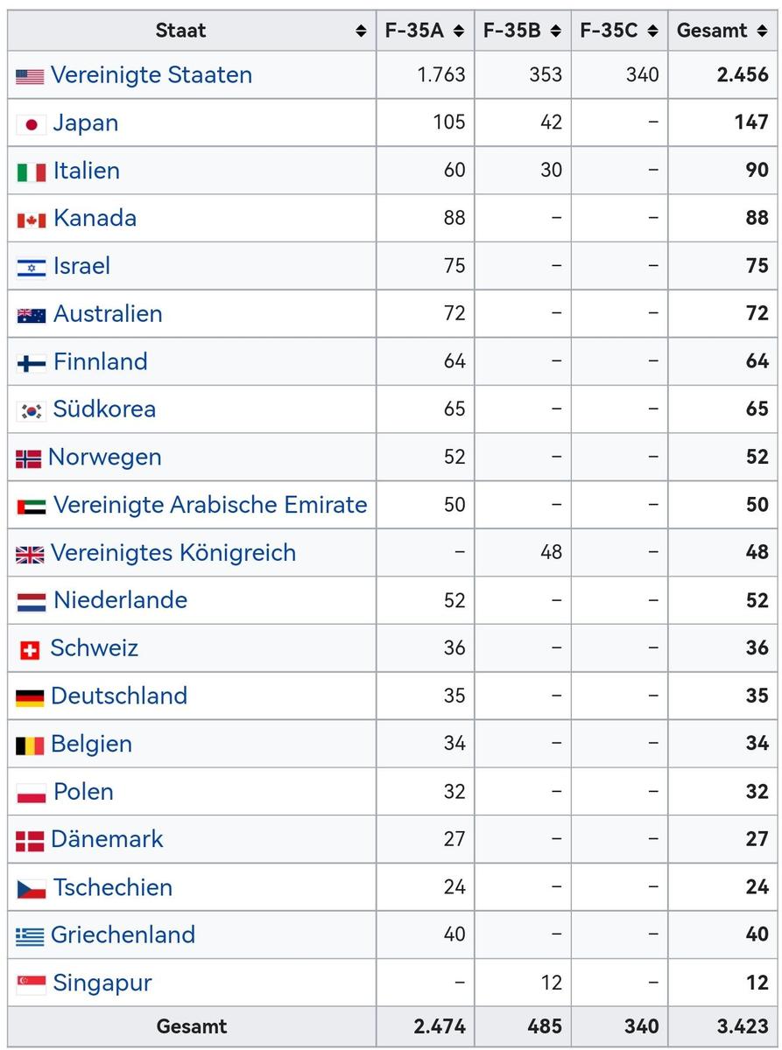Click the Canadian flag icon

(32, 220)
